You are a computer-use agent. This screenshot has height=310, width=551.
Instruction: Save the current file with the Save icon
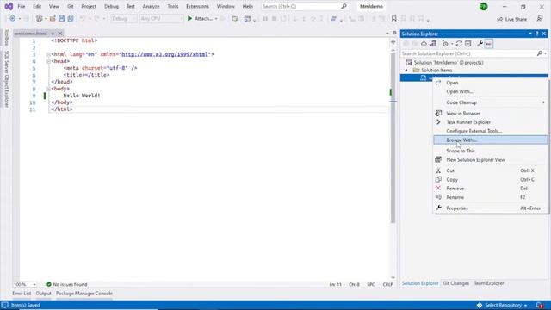point(61,19)
